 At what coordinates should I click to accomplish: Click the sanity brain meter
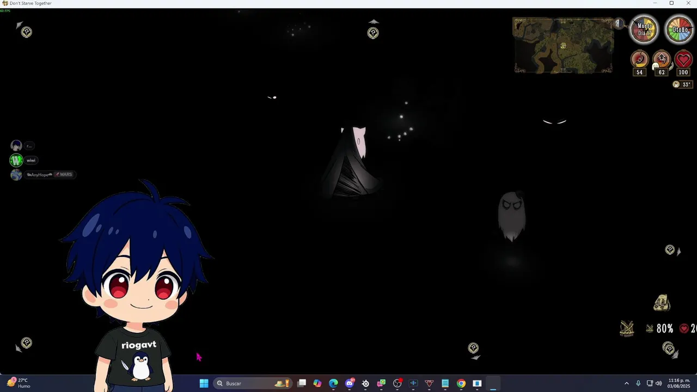662,59
